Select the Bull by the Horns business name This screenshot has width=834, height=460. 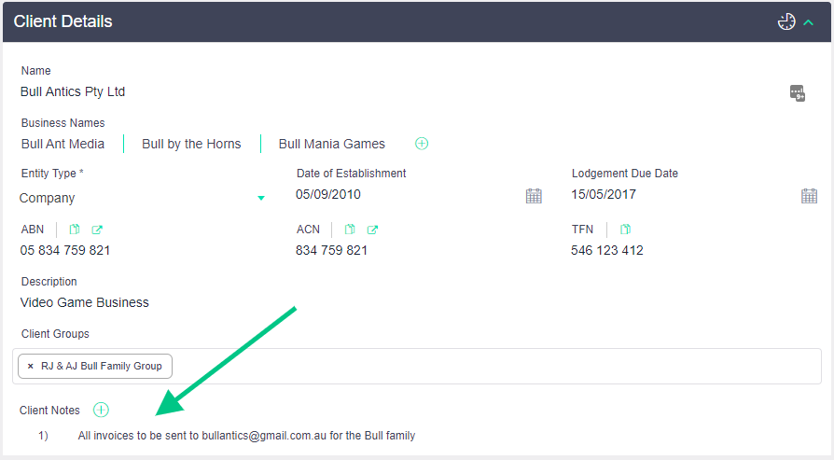point(191,144)
